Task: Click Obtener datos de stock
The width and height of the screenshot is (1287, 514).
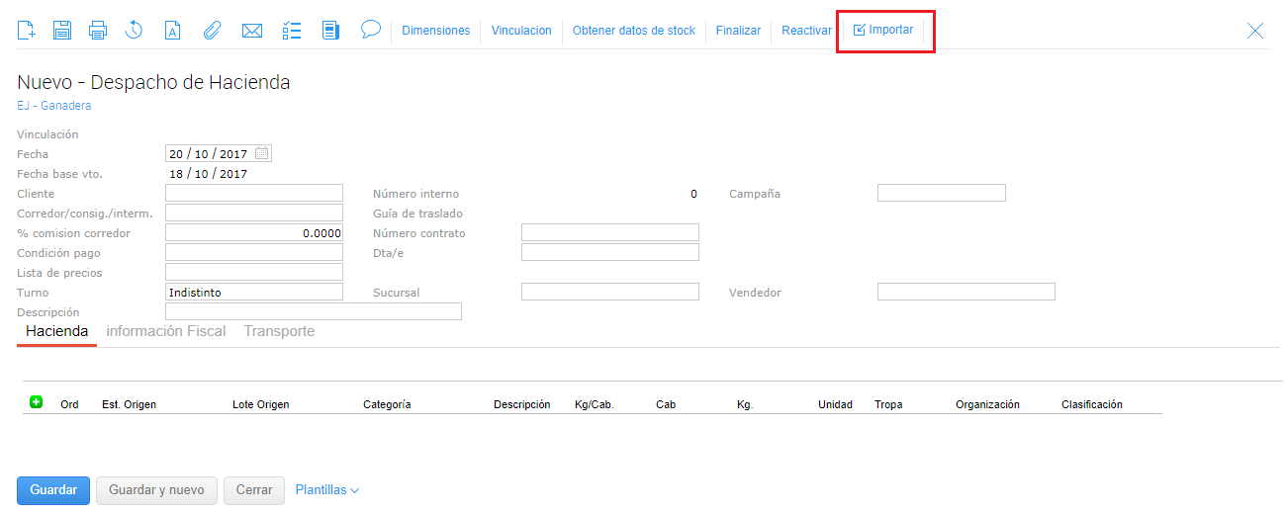Action: pyautogui.click(x=634, y=31)
